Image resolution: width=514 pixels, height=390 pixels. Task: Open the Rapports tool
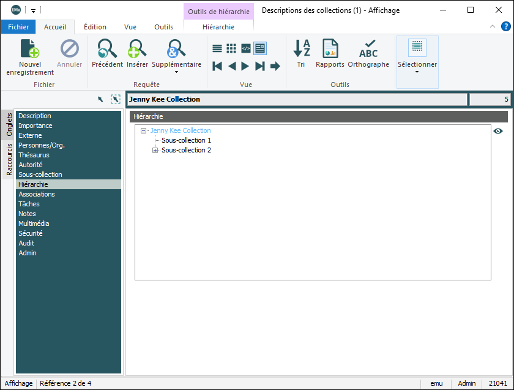pos(330,49)
